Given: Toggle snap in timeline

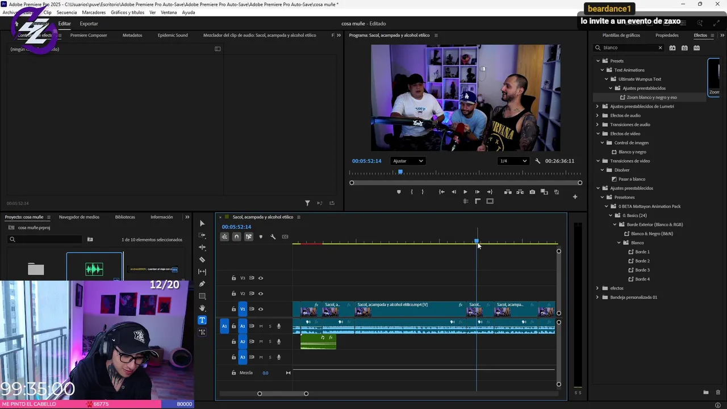Looking at the screenshot, I should [x=236, y=237].
